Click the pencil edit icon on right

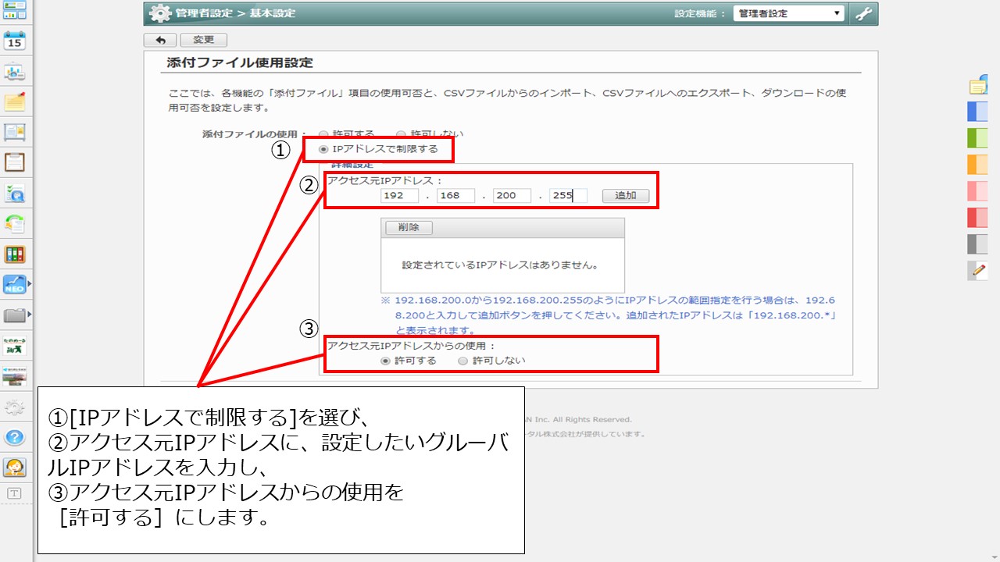coord(977,271)
